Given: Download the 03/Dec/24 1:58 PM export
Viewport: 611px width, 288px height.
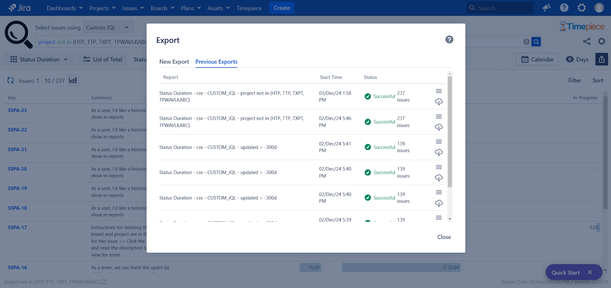Looking at the screenshot, I should tap(439, 102).
